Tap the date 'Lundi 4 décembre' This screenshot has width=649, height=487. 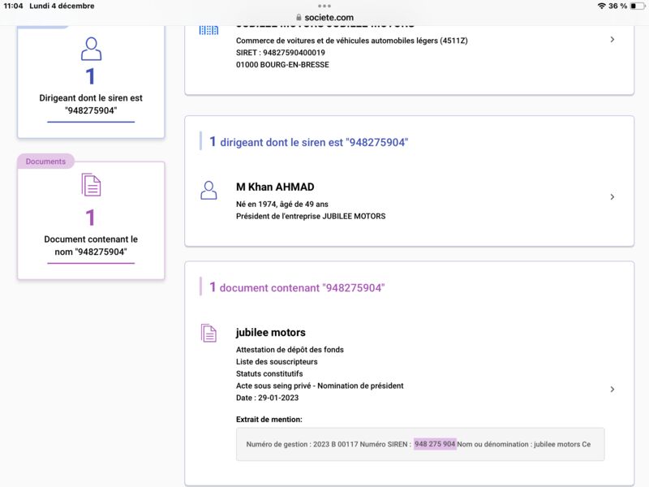point(62,6)
